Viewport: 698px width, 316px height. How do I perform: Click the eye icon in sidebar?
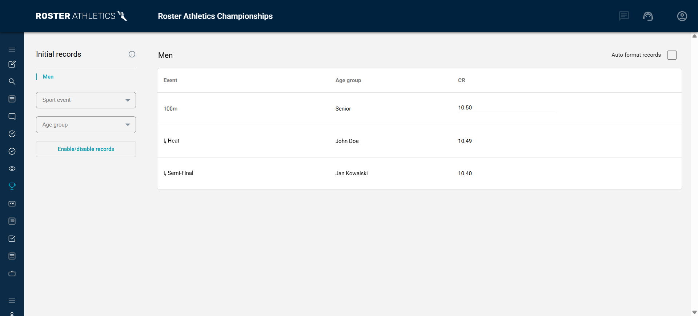[x=12, y=169]
